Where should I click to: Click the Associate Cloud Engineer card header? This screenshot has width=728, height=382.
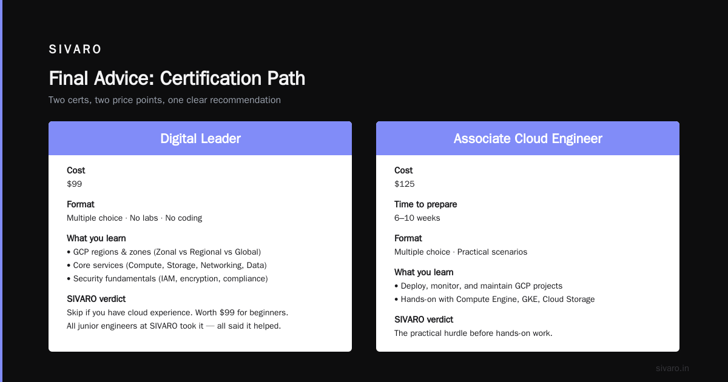pos(528,138)
